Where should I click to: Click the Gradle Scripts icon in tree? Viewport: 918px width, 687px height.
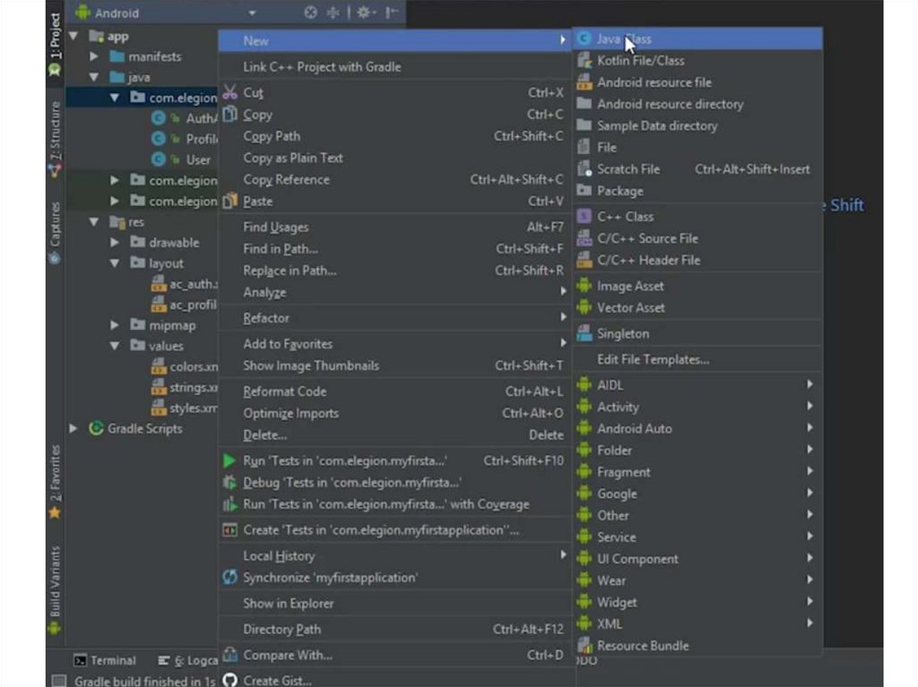[96, 429]
